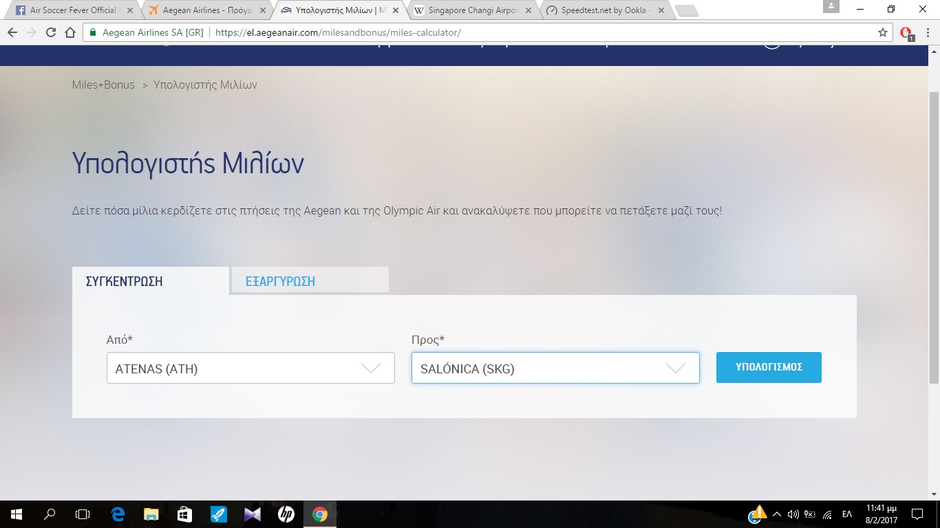Screen dimensions: 940x528
Task: Open Windows Store from taskbar
Action: click(x=184, y=514)
